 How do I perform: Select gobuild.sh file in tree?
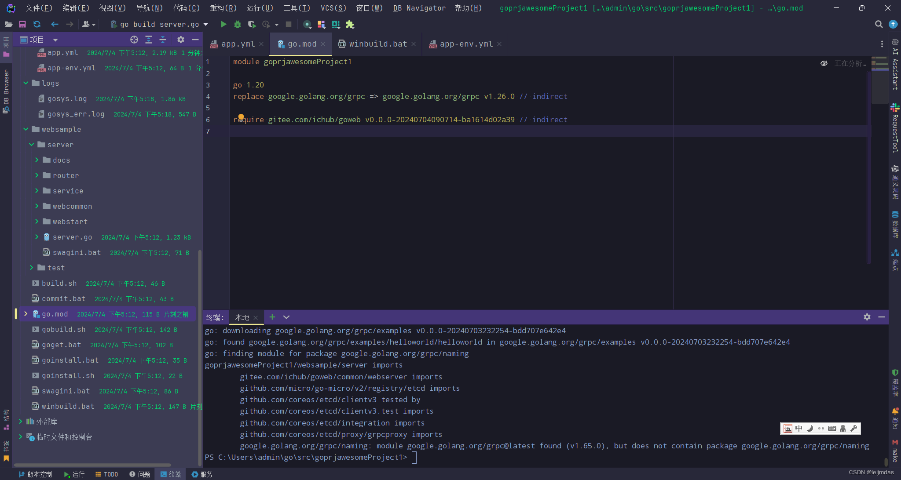click(64, 329)
